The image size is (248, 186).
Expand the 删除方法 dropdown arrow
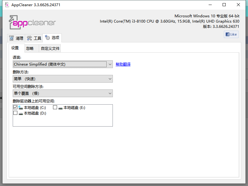(110, 79)
